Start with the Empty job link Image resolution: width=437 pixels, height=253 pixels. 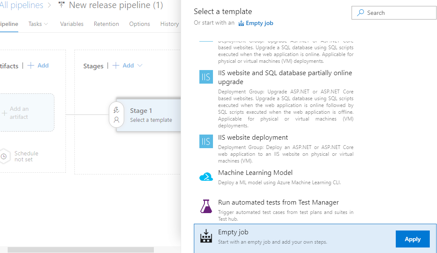tap(256, 23)
